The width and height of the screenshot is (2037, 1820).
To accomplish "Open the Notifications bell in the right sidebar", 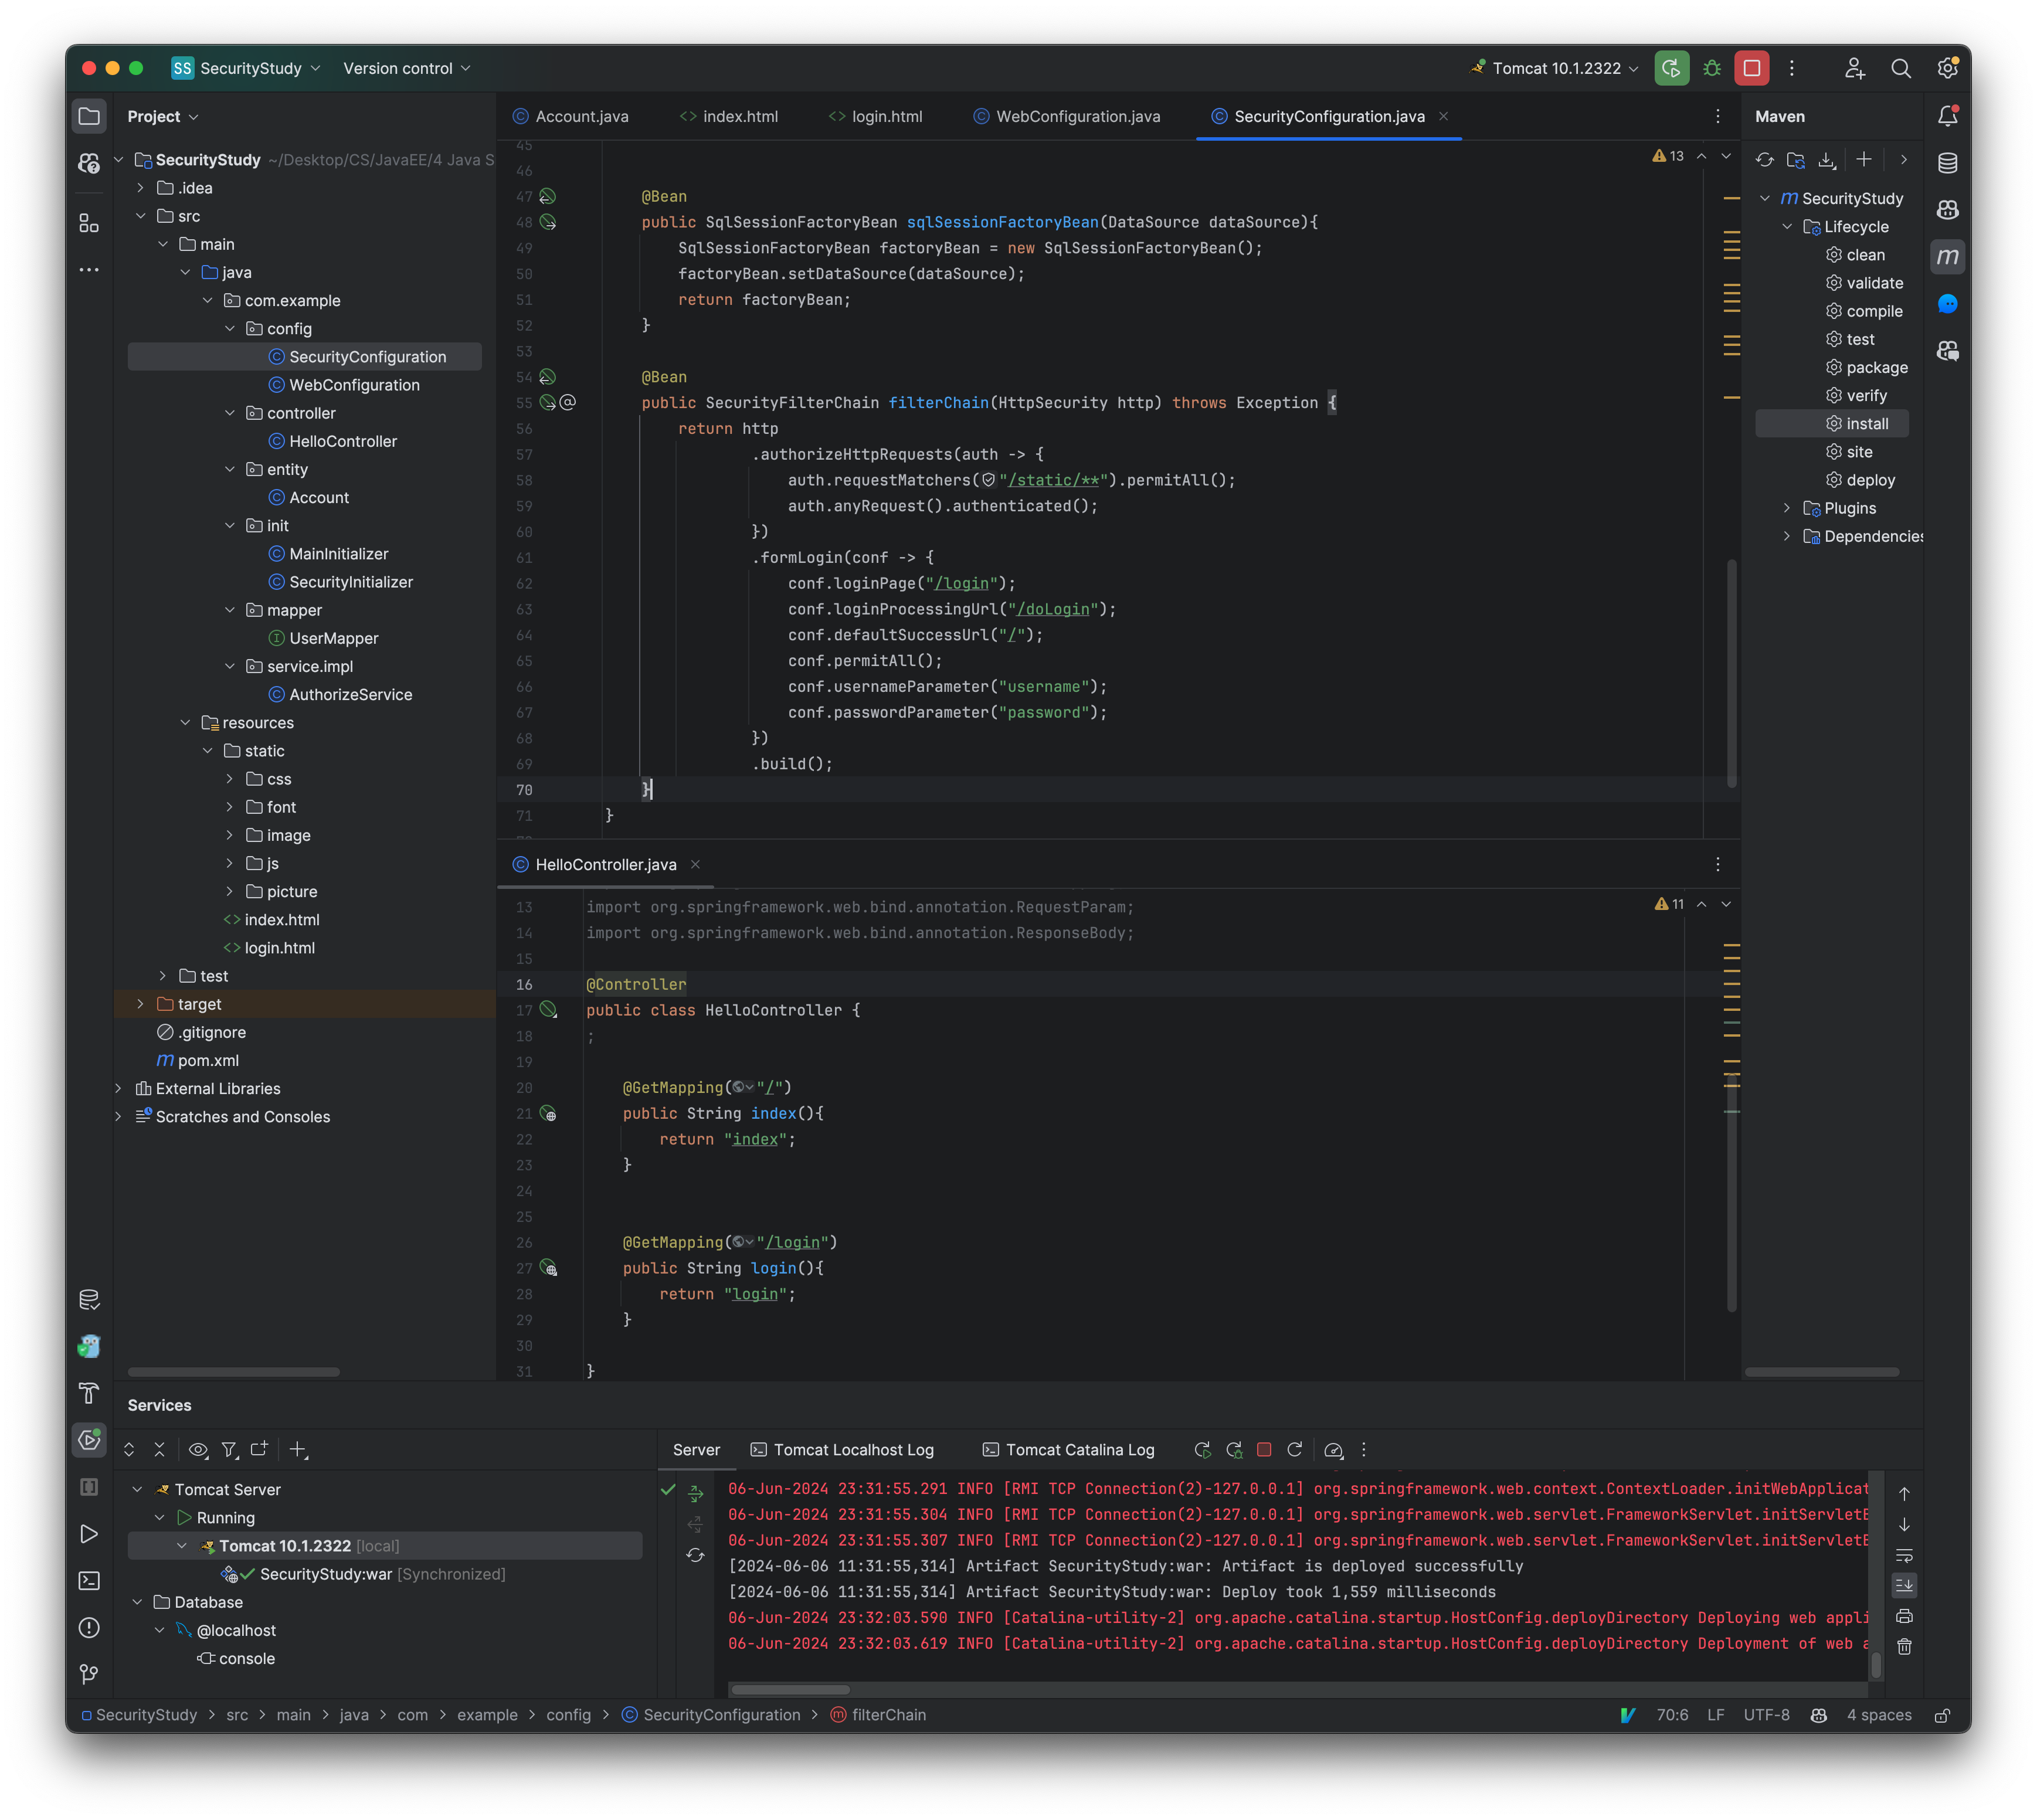I will coord(1948,115).
